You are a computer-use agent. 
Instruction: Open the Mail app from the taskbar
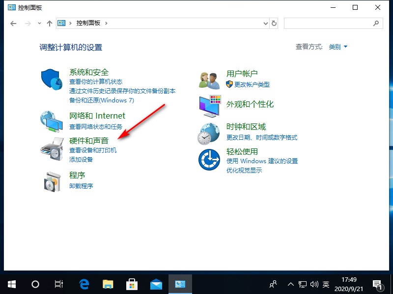click(x=156, y=284)
